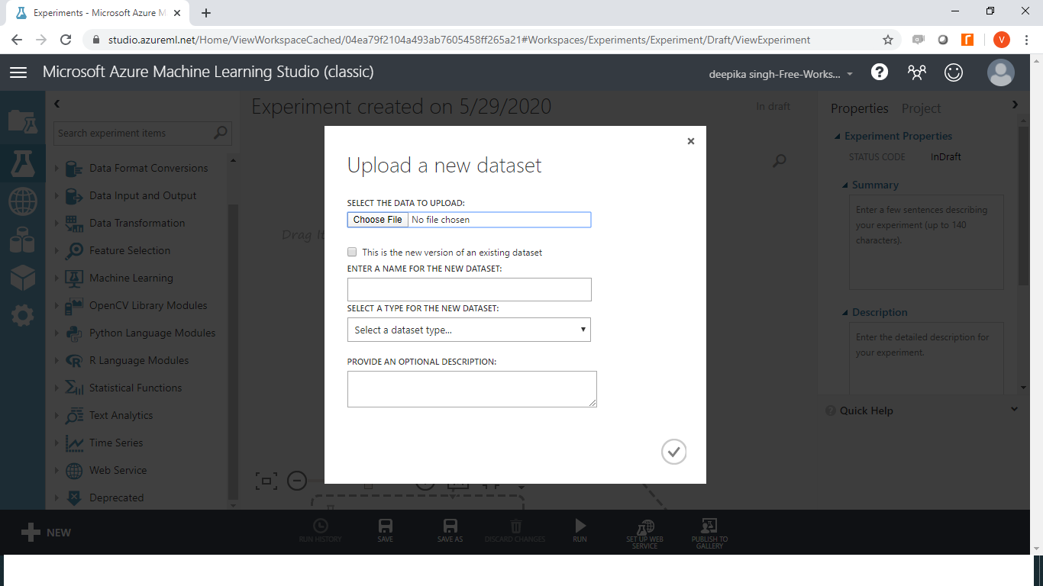Open the Settings gear sidebar icon
Image resolution: width=1043 pixels, height=586 pixels.
[x=22, y=315]
